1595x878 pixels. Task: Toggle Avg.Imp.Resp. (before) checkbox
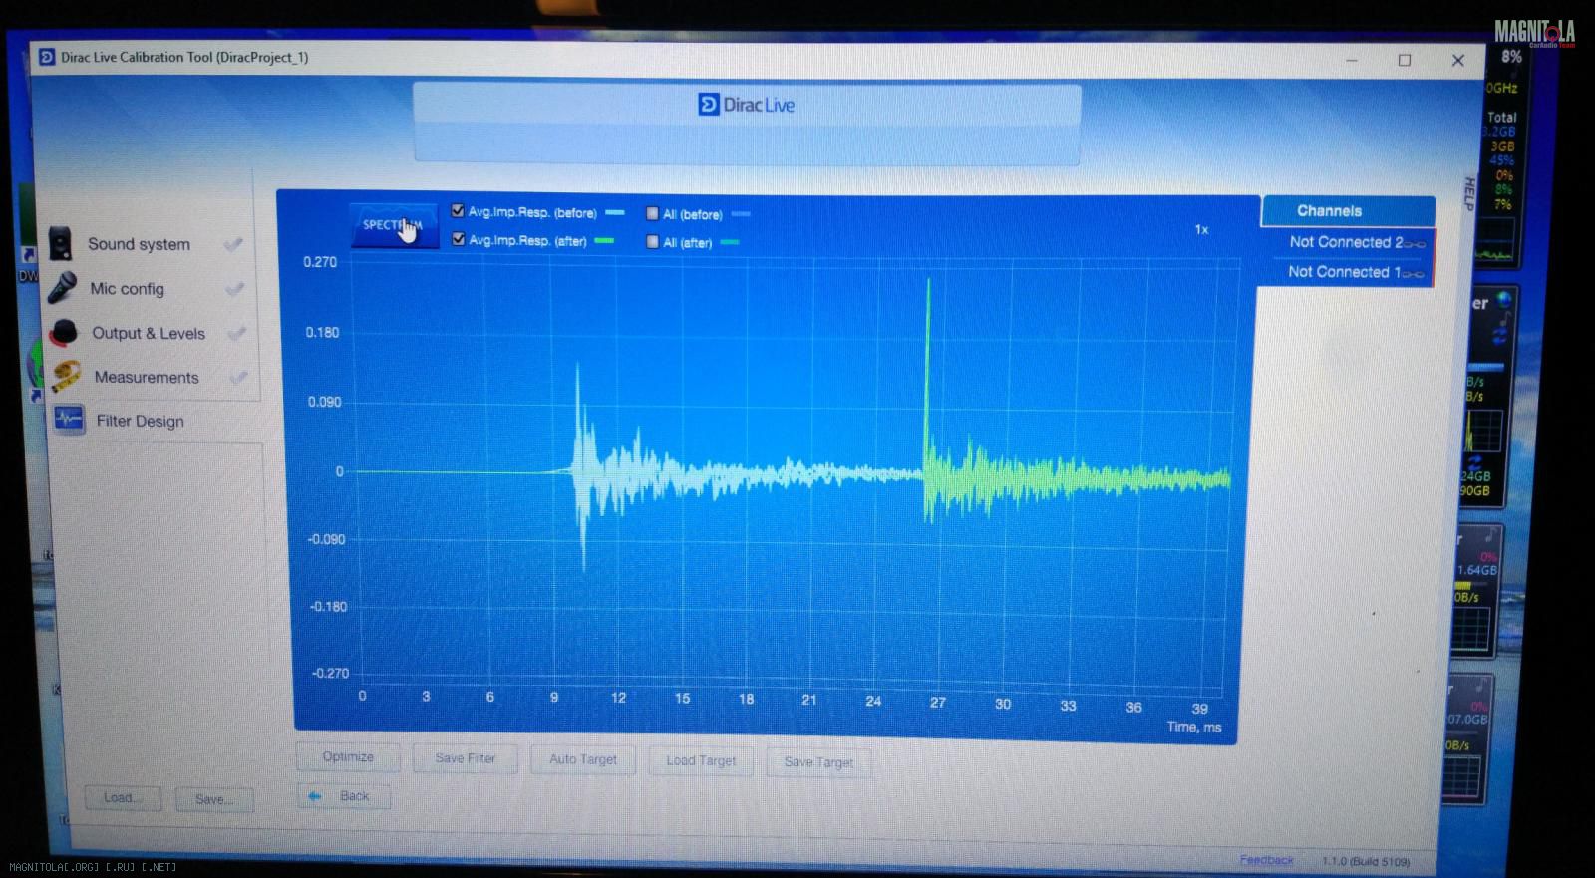[458, 211]
